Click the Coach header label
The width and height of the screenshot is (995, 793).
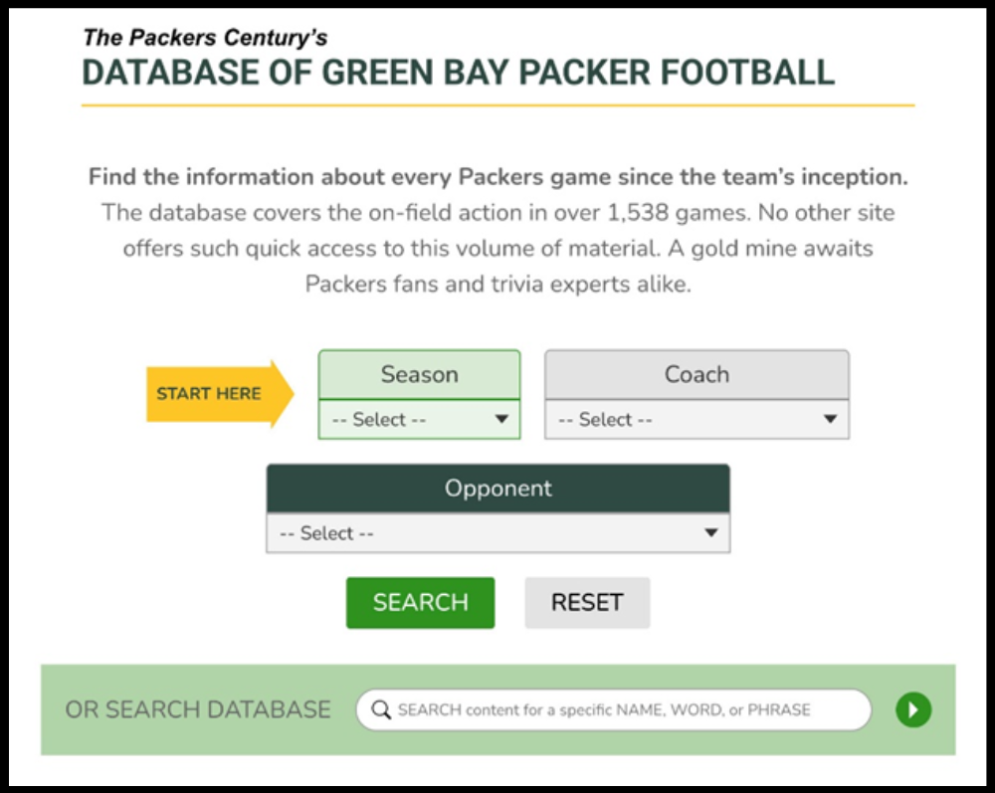pos(696,374)
